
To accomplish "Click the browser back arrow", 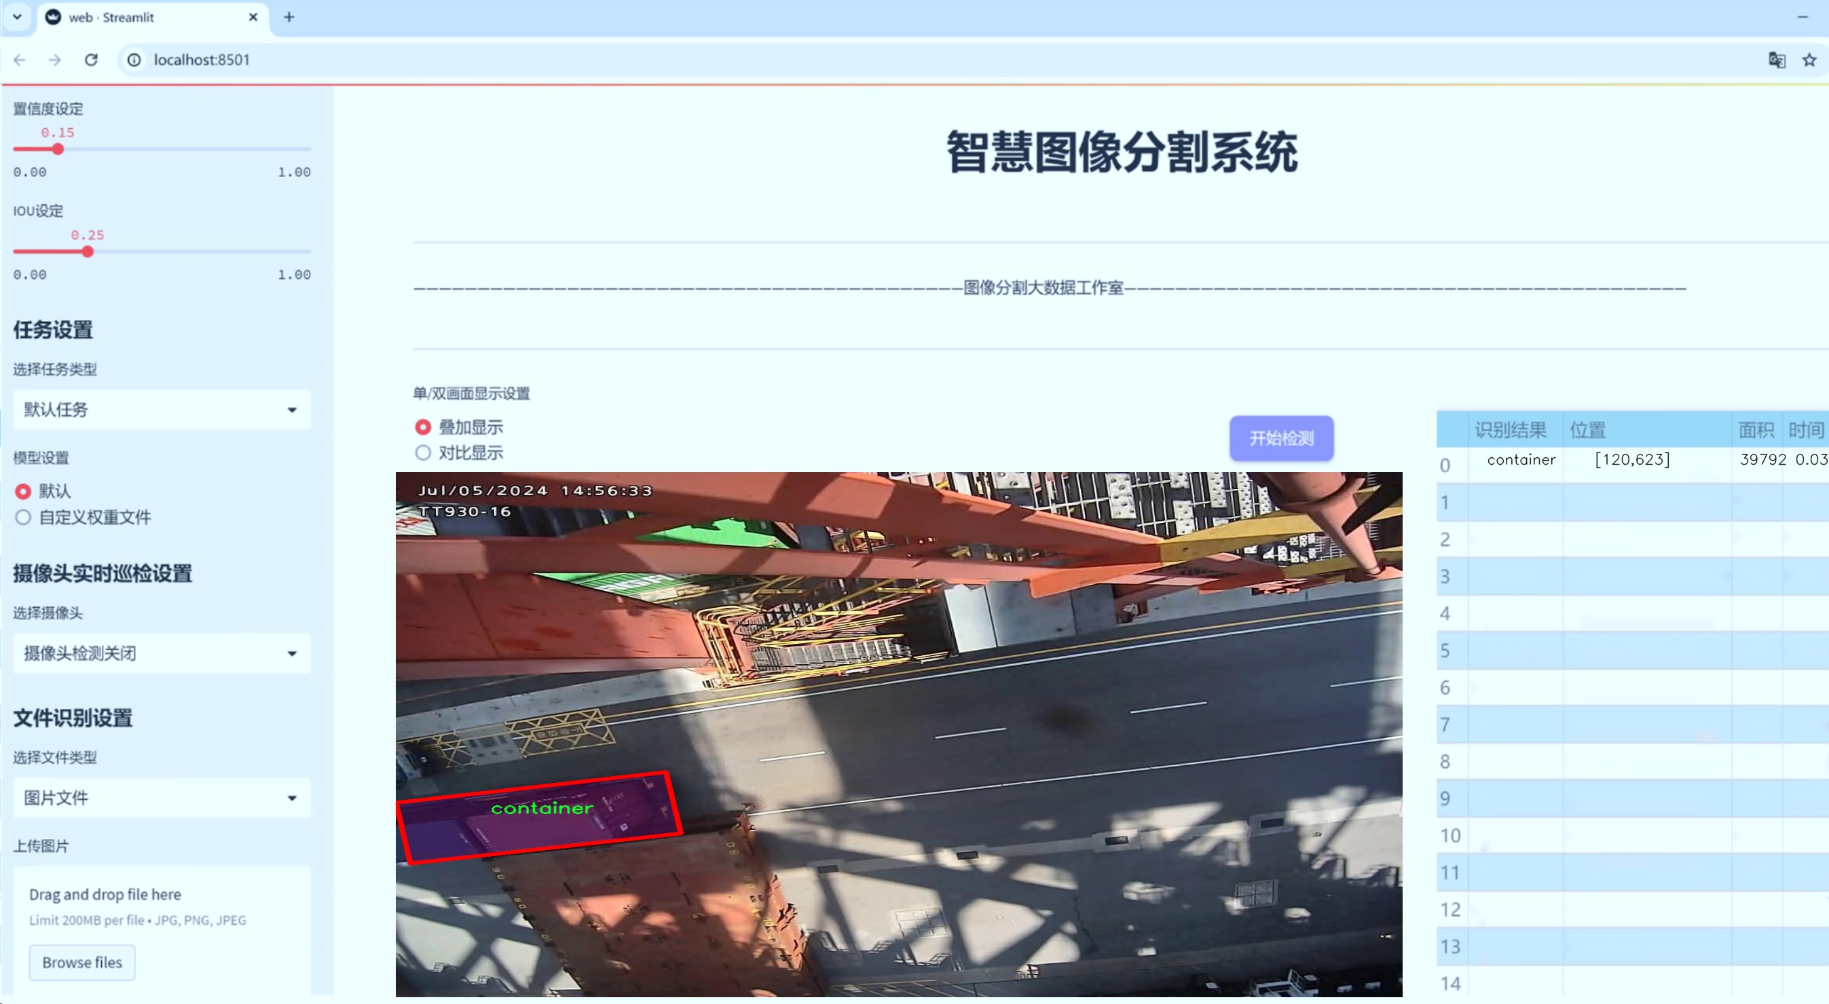I will pos(20,60).
